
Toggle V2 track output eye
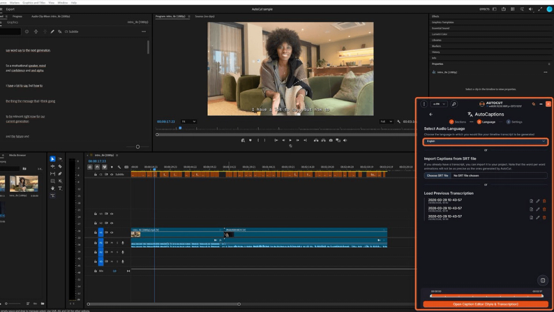click(111, 223)
